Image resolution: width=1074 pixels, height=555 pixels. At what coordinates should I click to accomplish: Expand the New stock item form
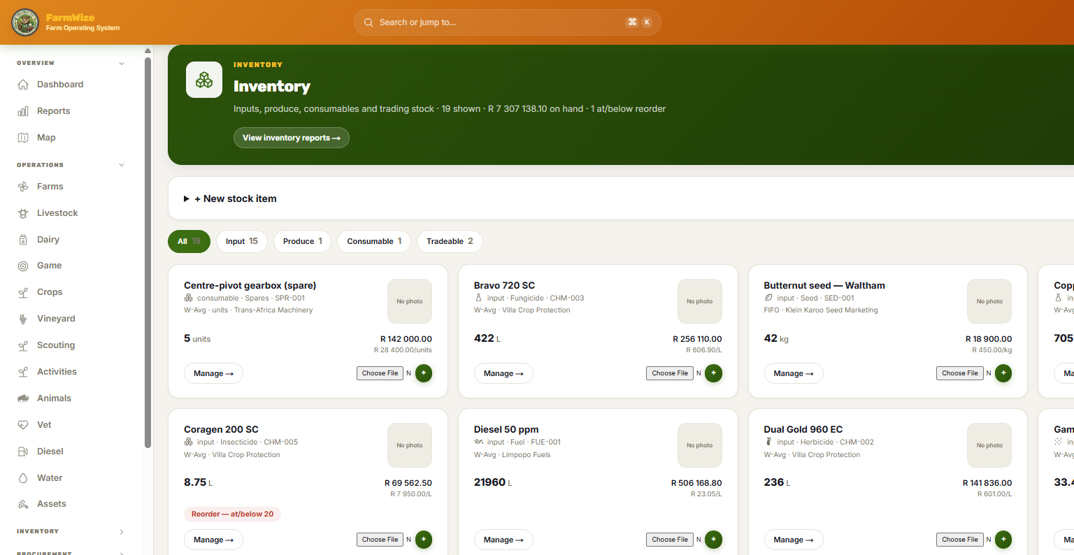coord(230,199)
